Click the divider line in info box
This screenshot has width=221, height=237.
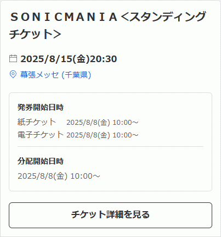110,147
